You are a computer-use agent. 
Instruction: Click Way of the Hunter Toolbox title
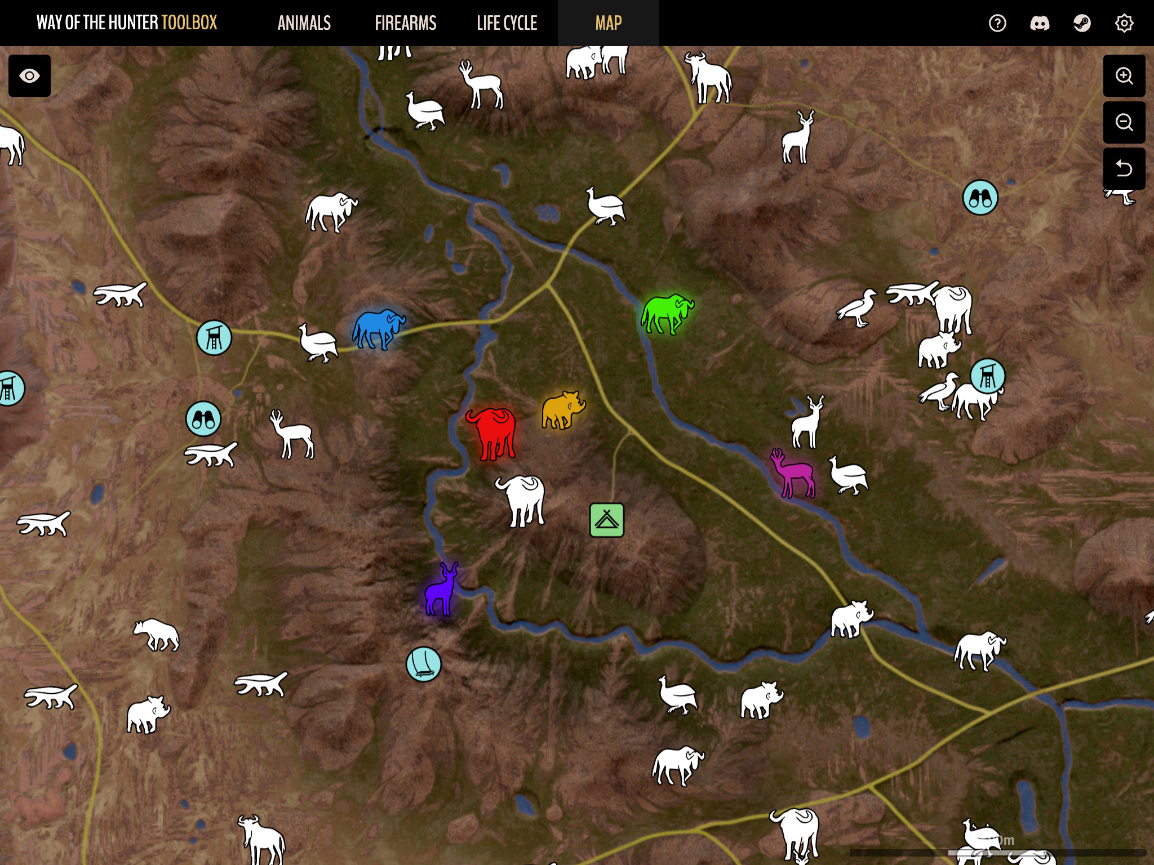click(x=127, y=23)
